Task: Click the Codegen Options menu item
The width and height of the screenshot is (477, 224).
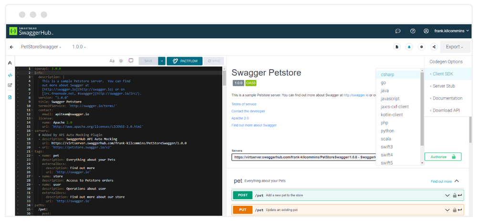Action: tap(446, 61)
